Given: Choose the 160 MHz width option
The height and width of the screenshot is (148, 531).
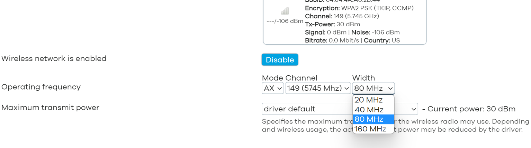Looking at the screenshot, I should click(x=370, y=129).
